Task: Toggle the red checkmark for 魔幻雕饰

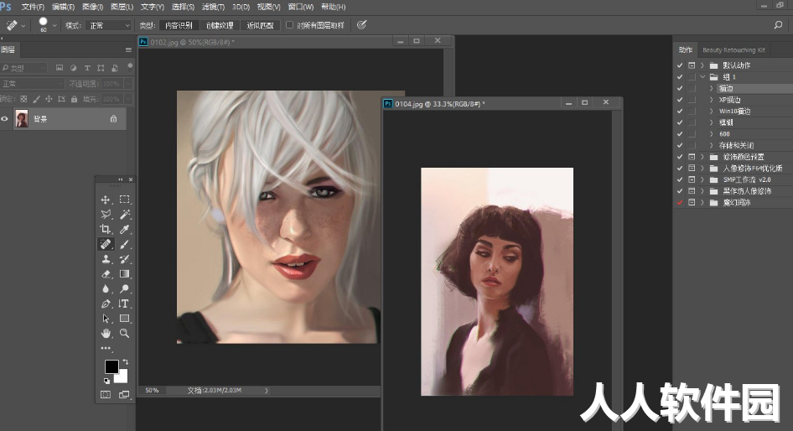Action: pyautogui.click(x=680, y=202)
